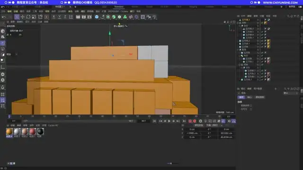Add a blue Cube primitive
This screenshot has height=170, width=303.
pyautogui.click(x=97, y=17)
